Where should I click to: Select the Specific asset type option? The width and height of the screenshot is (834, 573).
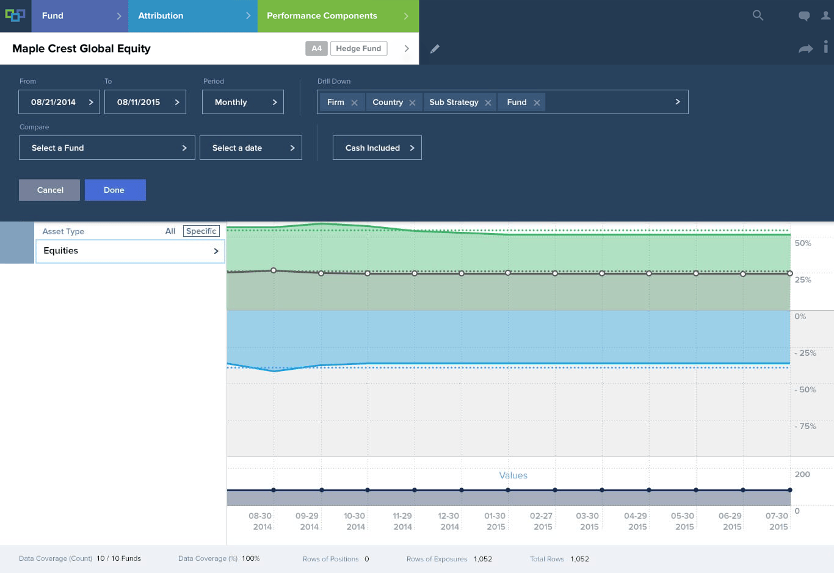(201, 231)
